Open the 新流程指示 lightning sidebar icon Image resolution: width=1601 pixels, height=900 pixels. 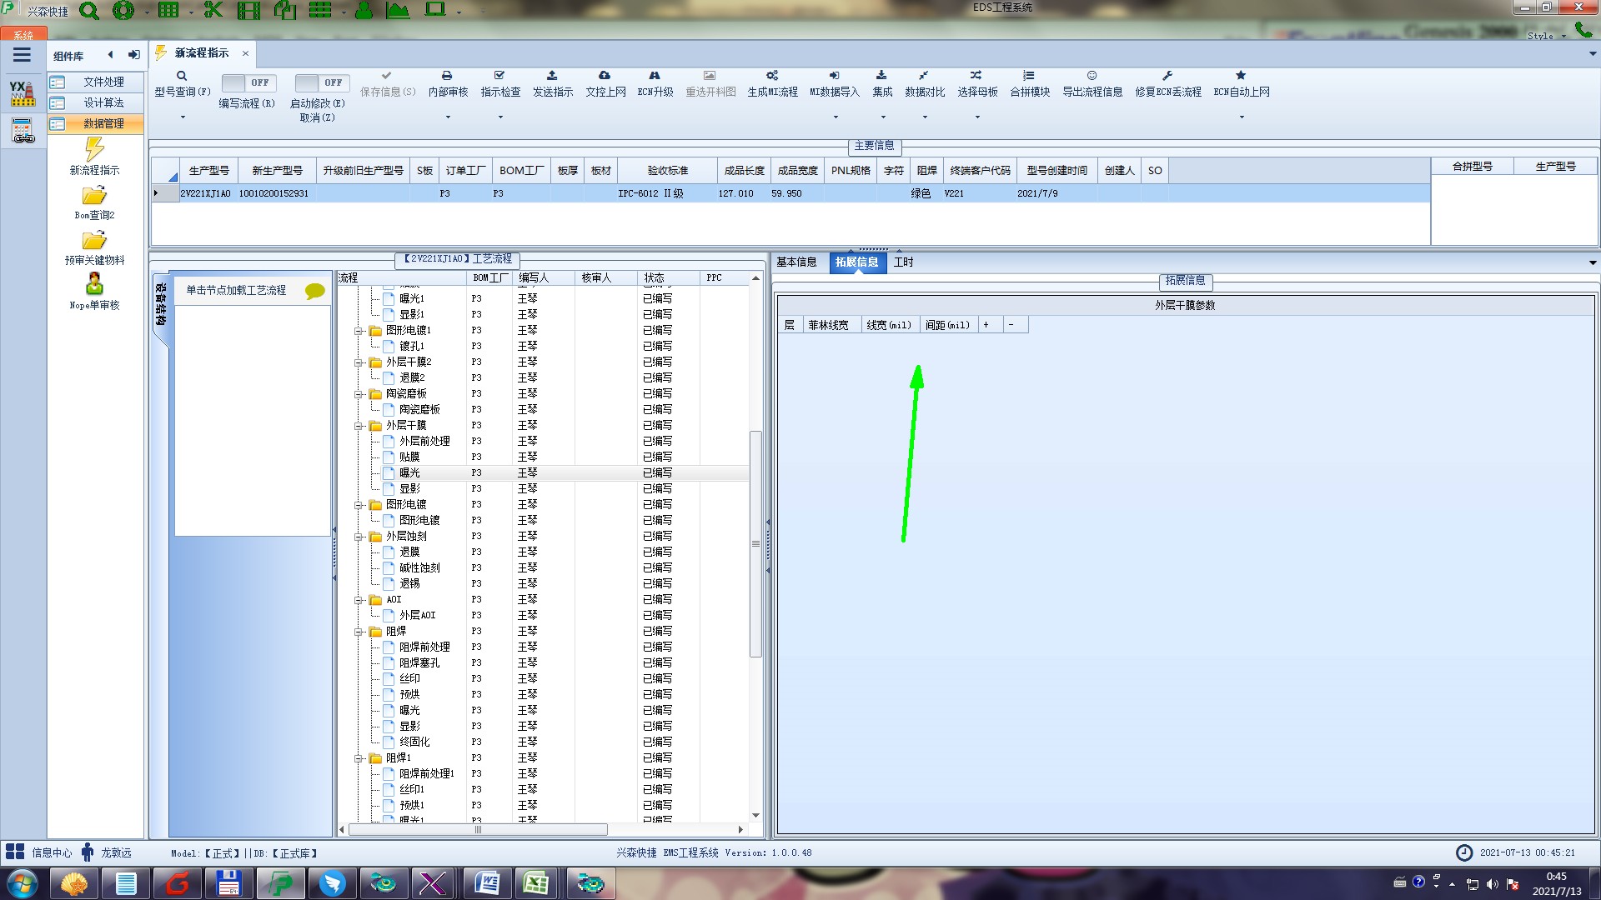[x=94, y=150]
